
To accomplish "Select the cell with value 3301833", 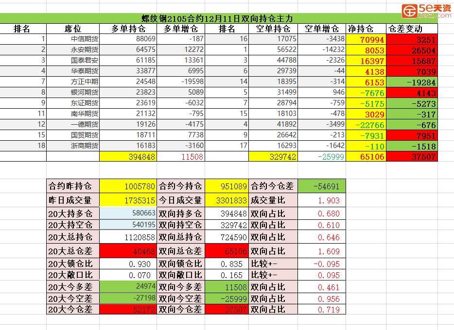I will tap(227, 200).
